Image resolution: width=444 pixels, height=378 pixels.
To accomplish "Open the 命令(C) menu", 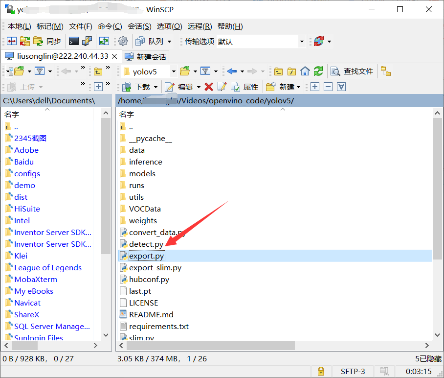I will (x=110, y=26).
